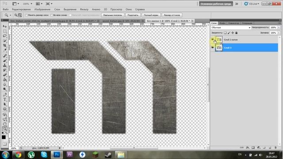Click the 'Полный экран' button
283x159 pixels.
click(x=151, y=15)
